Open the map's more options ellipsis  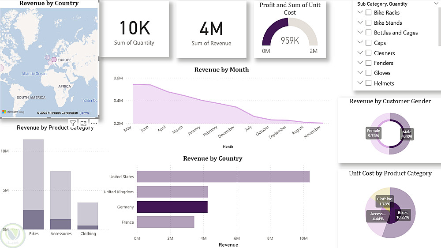point(93,124)
